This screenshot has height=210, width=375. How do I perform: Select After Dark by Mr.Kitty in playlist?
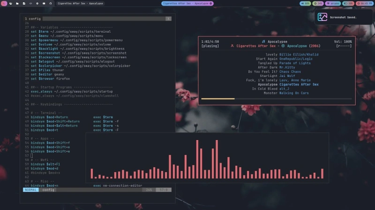pos(276,67)
